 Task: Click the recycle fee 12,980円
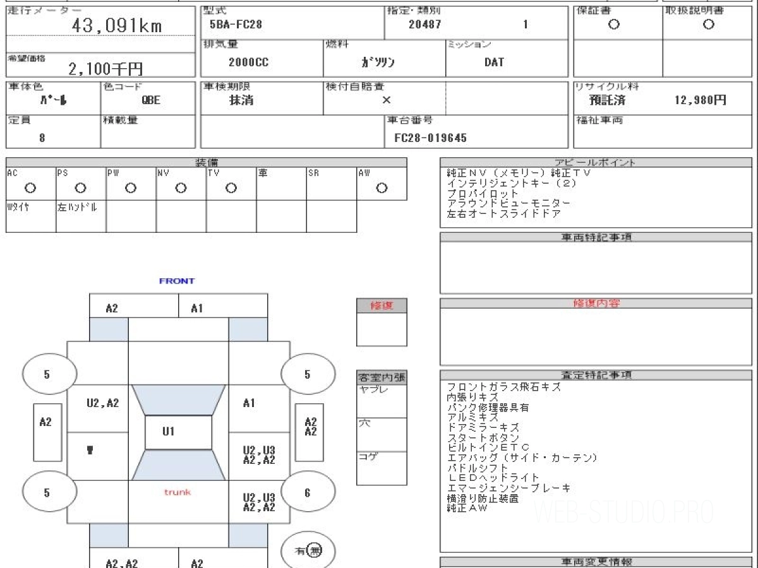[x=701, y=100]
